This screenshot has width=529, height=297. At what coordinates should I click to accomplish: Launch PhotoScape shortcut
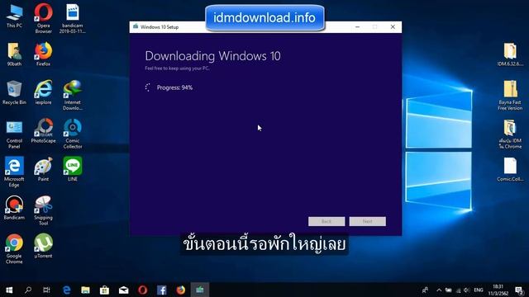click(43, 130)
